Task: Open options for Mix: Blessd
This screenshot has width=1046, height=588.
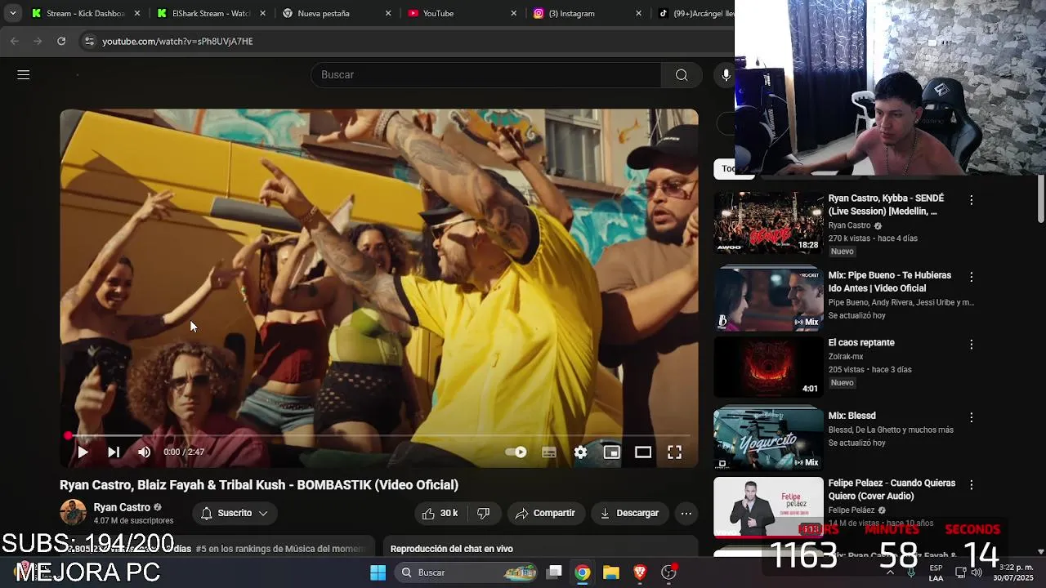Action: point(971,416)
